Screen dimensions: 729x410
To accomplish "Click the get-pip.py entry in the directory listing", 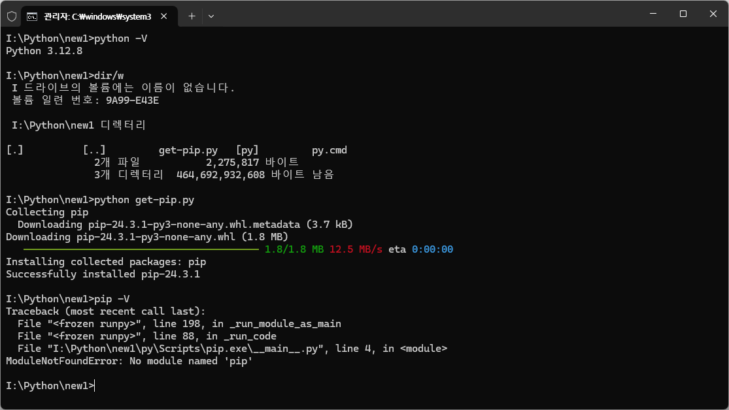I will pyautogui.click(x=188, y=150).
